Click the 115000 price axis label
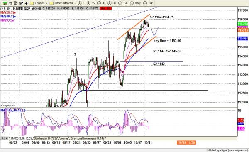 242,47
